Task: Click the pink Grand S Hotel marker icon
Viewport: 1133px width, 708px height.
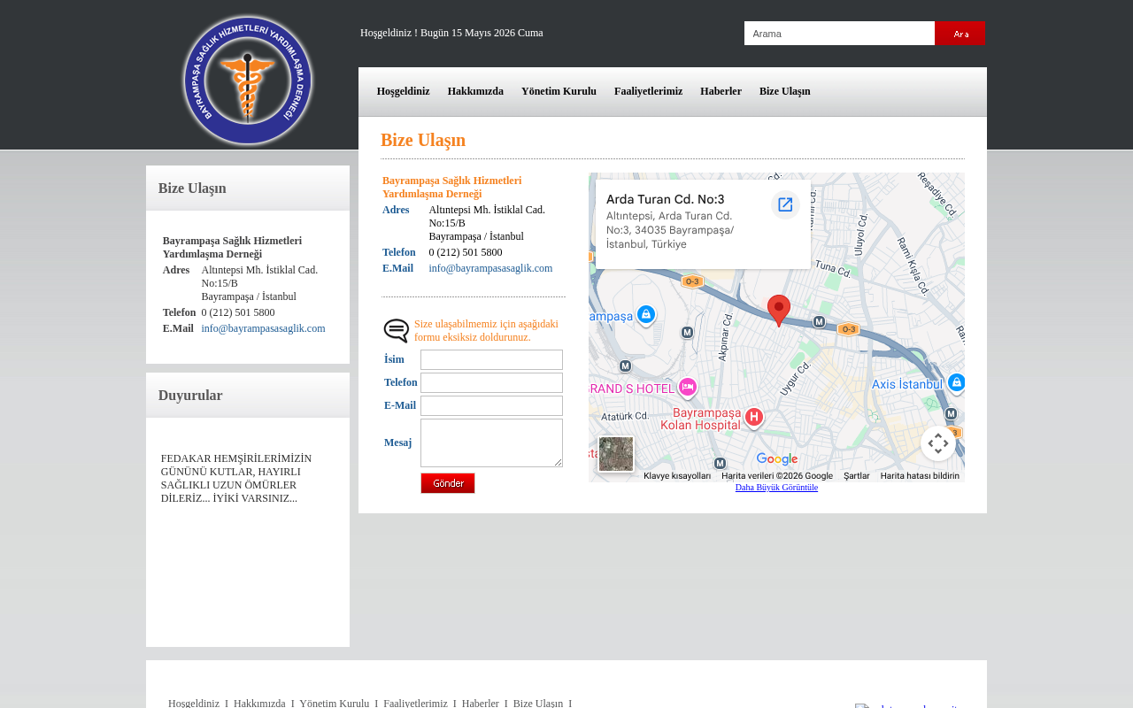Action: click(688, 388)
